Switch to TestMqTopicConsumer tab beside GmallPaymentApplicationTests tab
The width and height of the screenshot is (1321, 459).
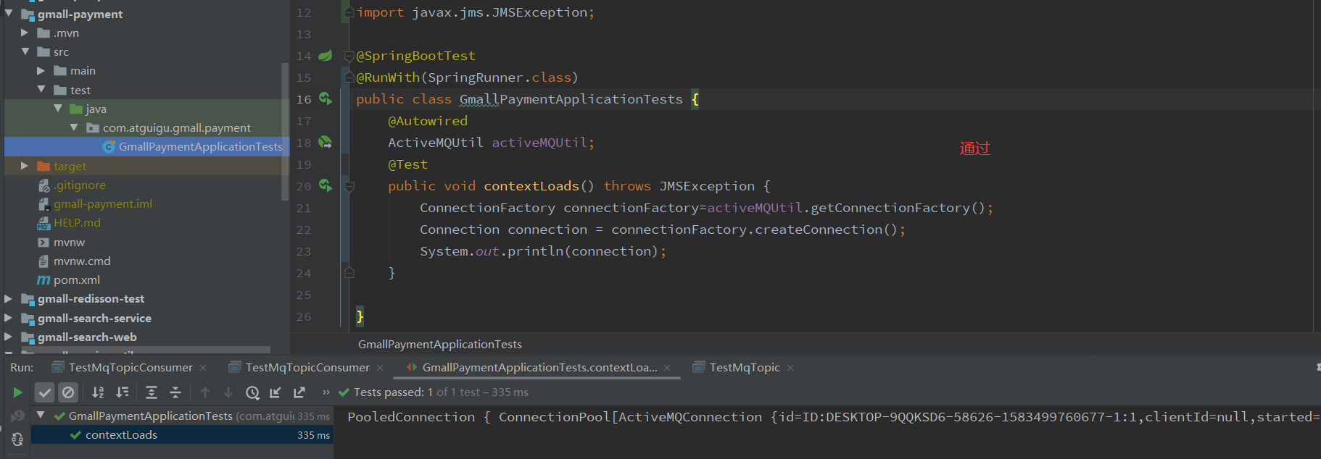click(x=307, y=368)
